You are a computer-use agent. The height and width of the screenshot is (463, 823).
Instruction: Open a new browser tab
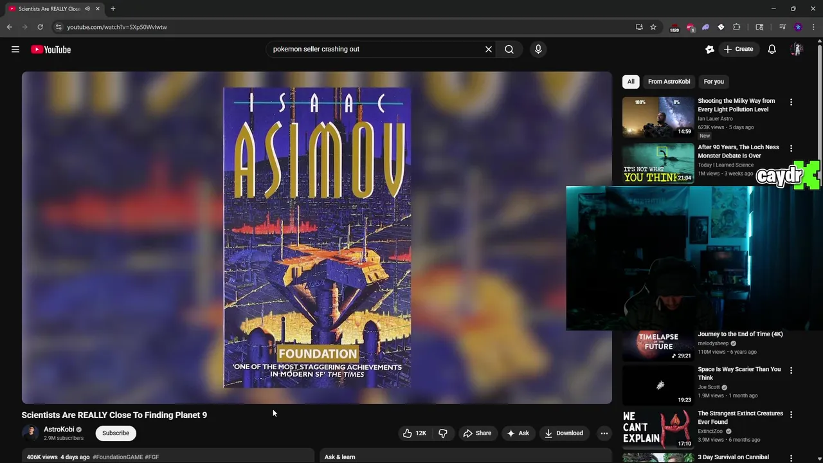[x=113, y=8]
